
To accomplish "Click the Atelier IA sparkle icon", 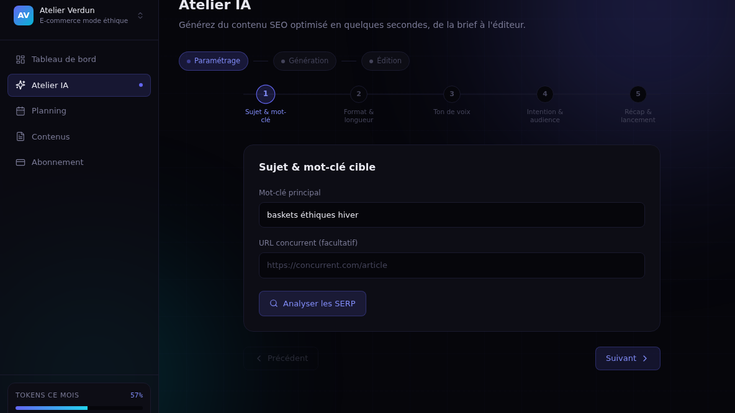I will (20, 85).
